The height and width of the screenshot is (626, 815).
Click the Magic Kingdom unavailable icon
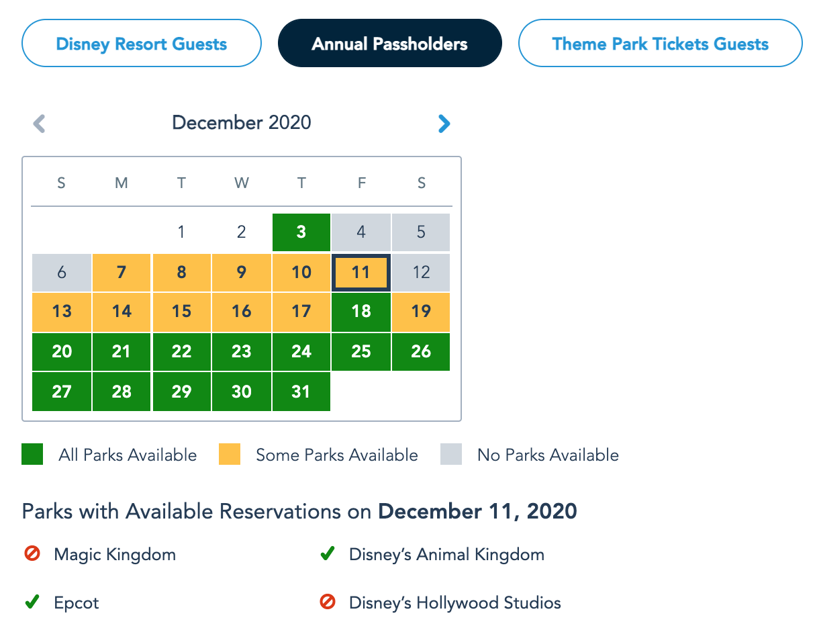click(31, 555)
